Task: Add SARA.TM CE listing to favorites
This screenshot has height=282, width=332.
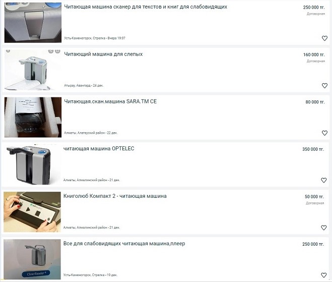Action: [324, 133]
